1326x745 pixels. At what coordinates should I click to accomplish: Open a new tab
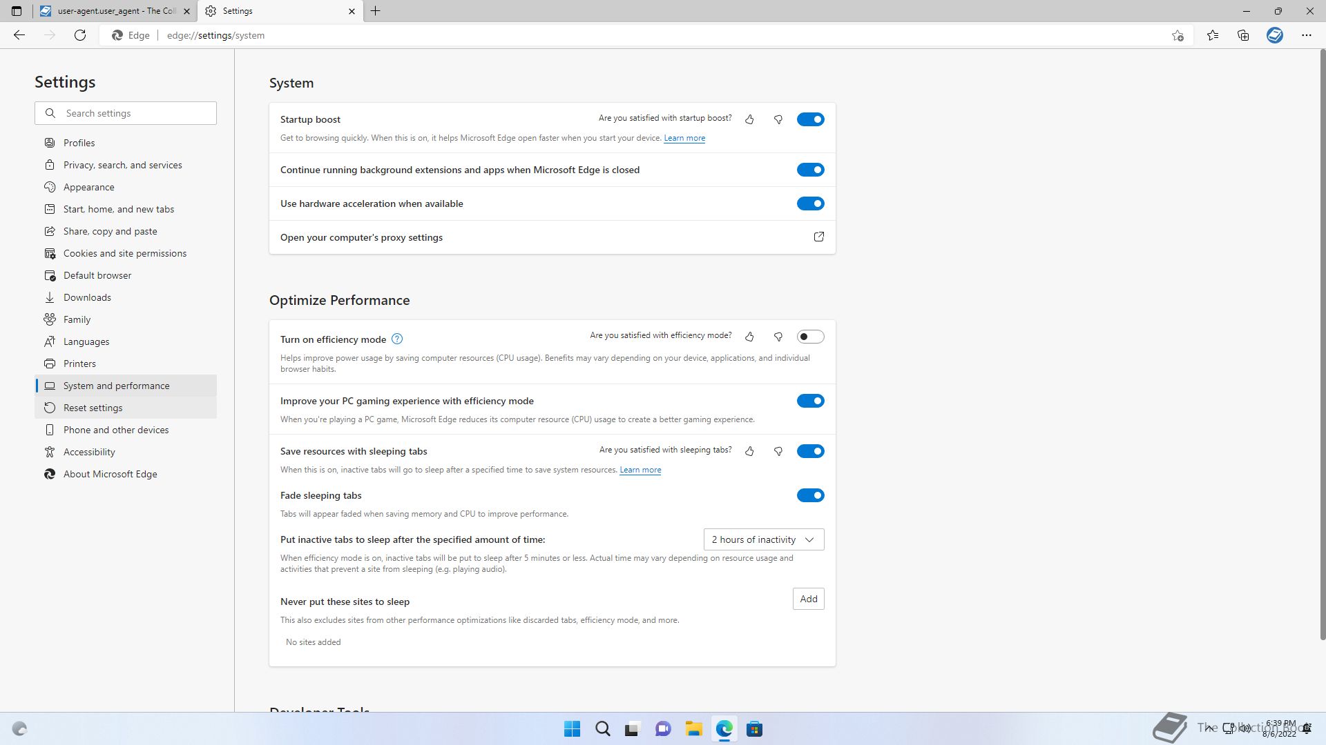coord(376,11)
